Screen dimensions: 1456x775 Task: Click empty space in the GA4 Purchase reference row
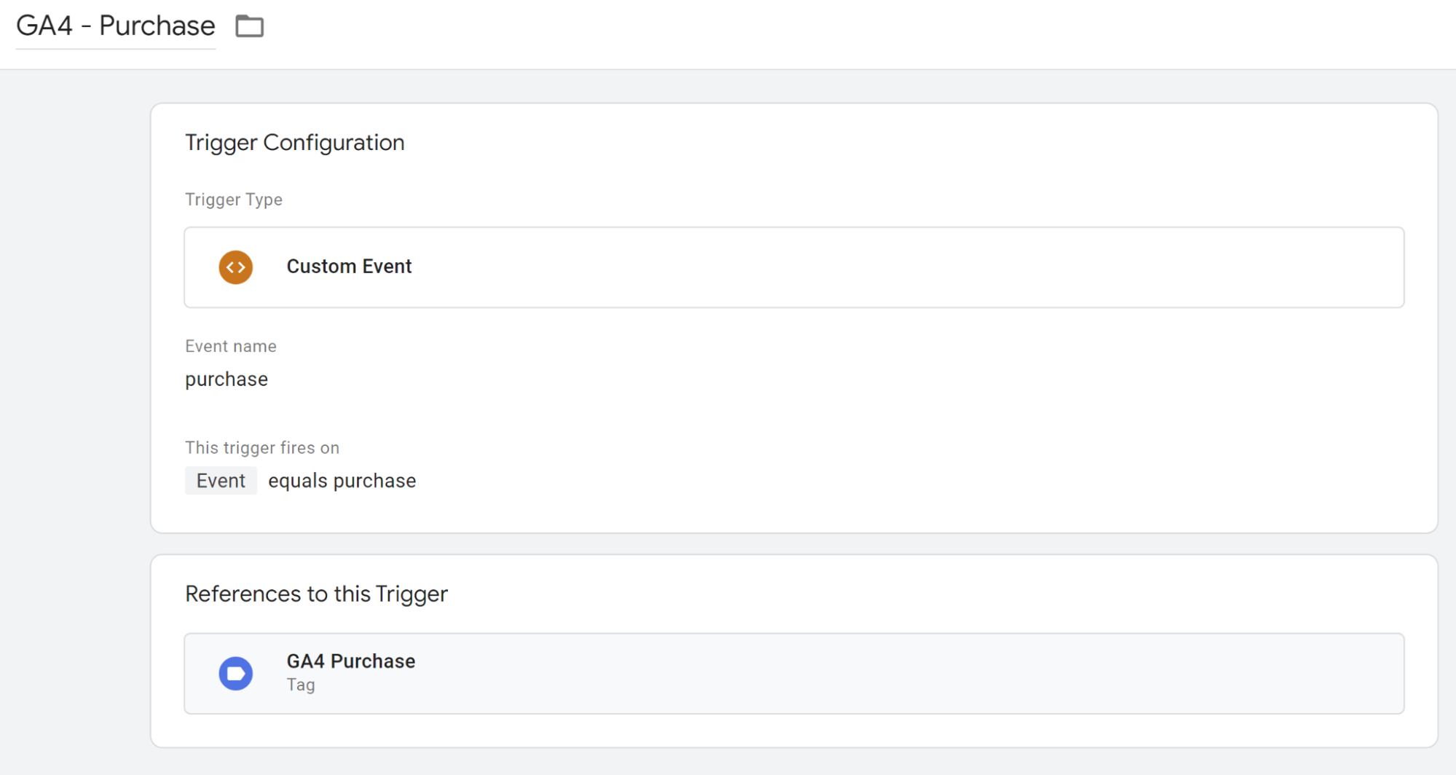[x=874, y=673]
